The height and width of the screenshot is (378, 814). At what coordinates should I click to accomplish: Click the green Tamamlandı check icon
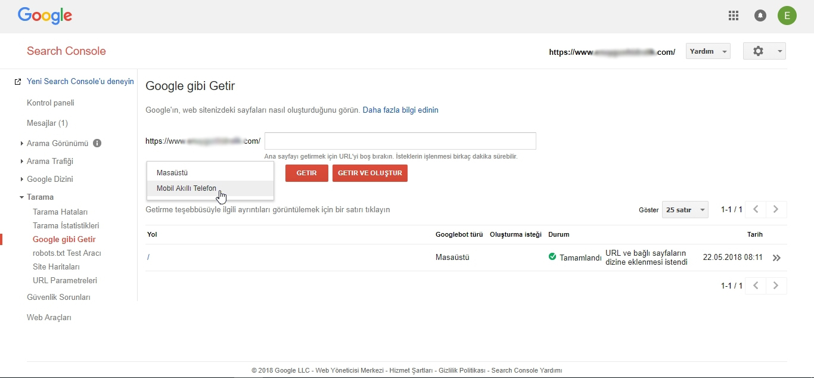(x=552, y=257)
